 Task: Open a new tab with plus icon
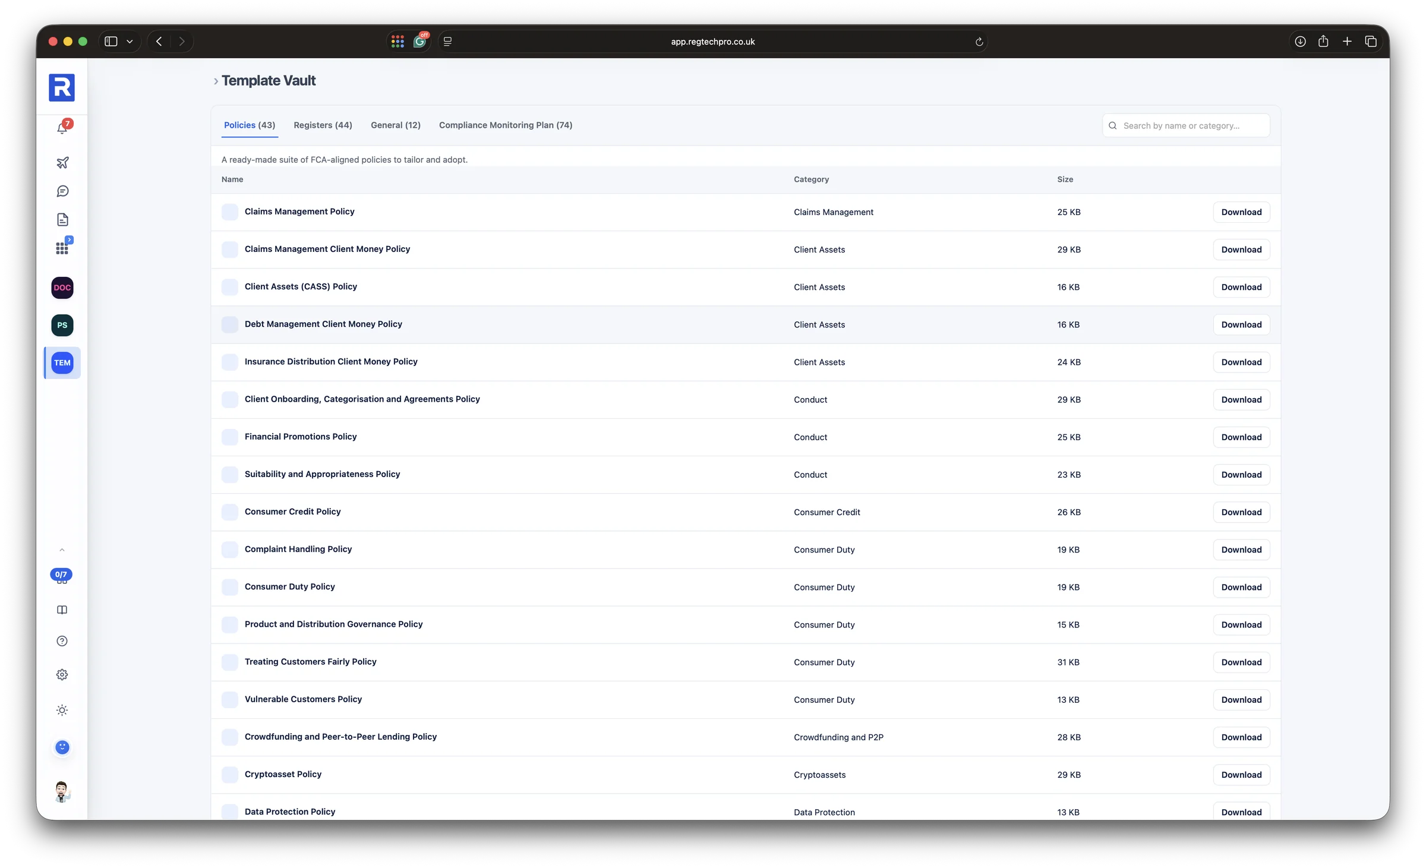coord(1347,41)
